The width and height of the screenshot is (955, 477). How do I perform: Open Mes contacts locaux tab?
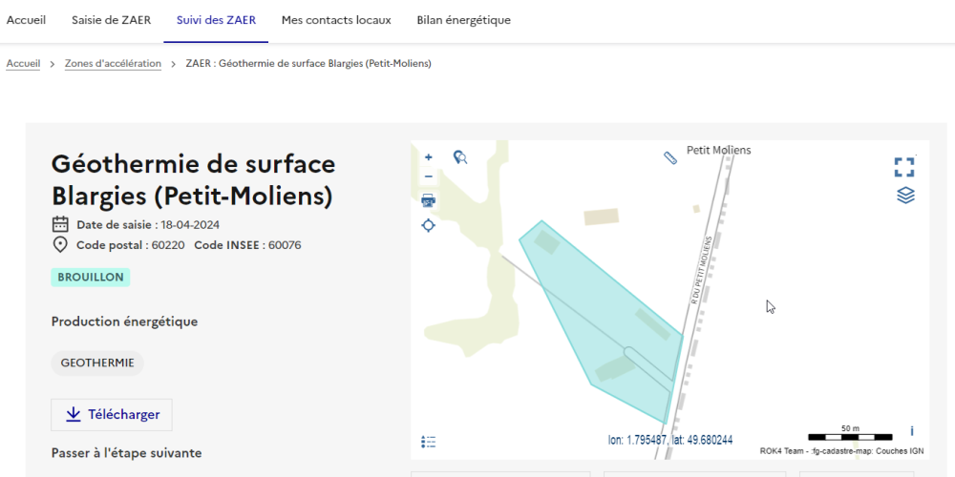coord(335,20)
